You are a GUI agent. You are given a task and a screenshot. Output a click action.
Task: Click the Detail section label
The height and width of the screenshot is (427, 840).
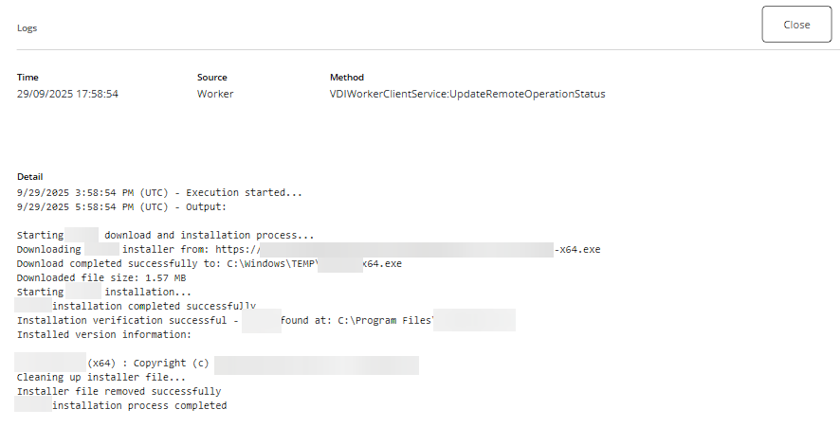[x=30, y=177]
